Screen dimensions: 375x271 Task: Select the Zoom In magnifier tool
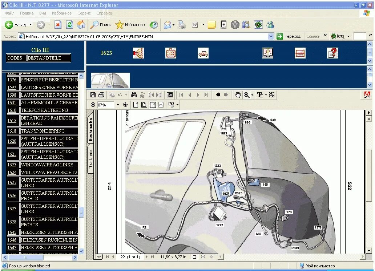point(246,95)
